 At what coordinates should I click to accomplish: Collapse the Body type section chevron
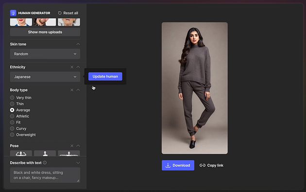pyautogui.click(x=78, y=90)
